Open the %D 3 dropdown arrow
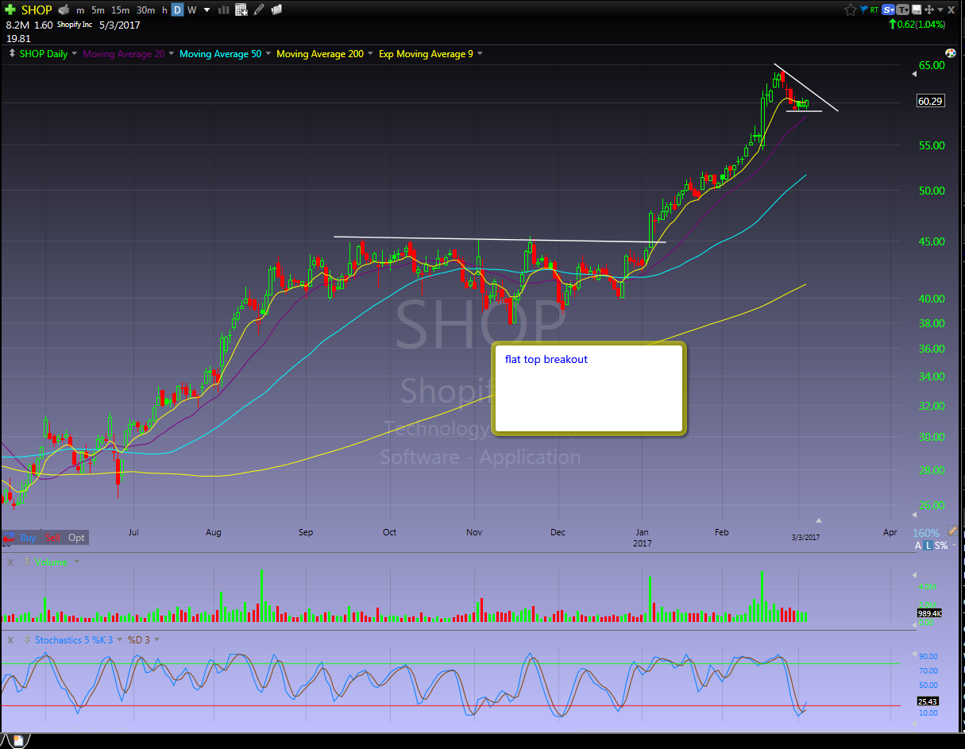 (x=156, y=639)
